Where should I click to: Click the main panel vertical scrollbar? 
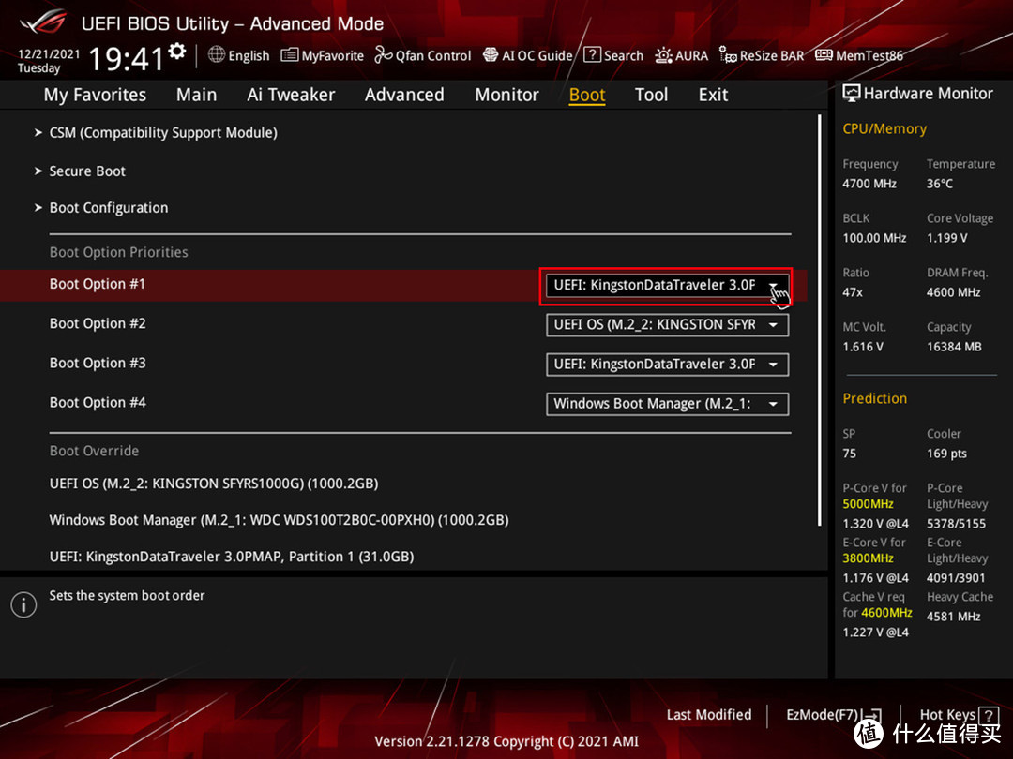point(819,320)
